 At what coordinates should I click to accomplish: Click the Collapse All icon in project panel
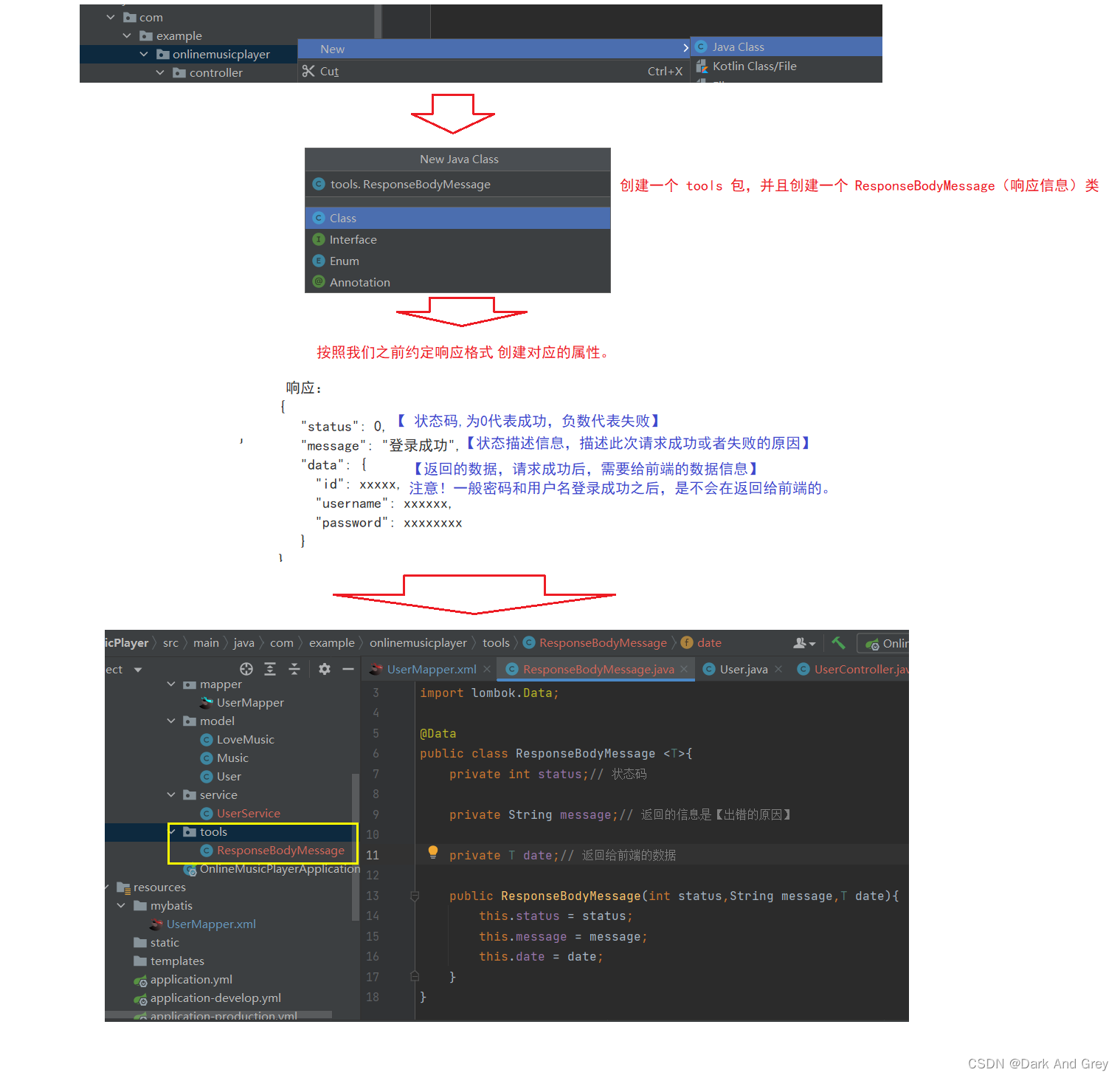pos(294,669)
